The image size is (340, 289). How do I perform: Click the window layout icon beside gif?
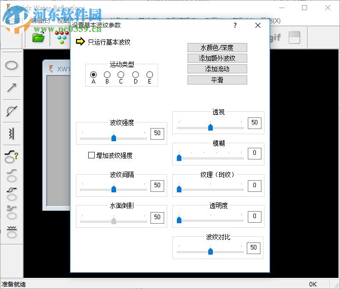pos(294,37)
